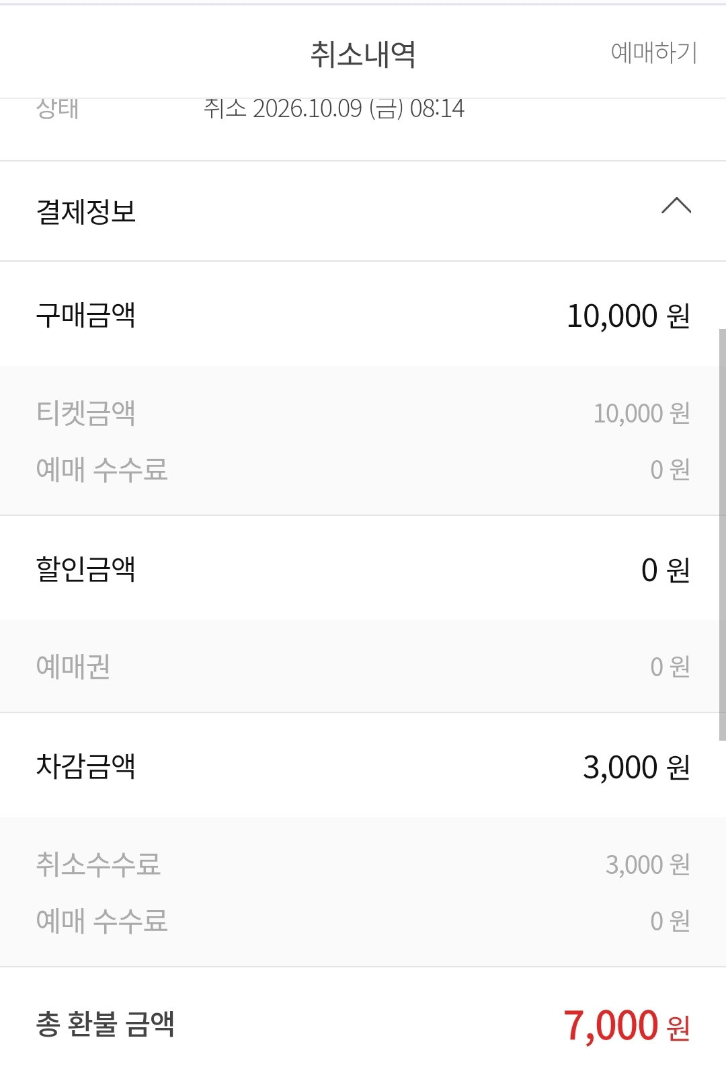Tap the 상태 status label
726x1075 pixels.
(57, 108)
